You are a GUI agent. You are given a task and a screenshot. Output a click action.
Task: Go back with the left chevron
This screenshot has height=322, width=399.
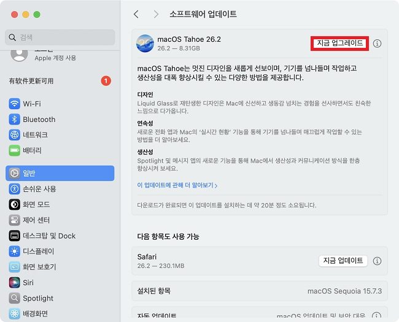click(136, 14)
